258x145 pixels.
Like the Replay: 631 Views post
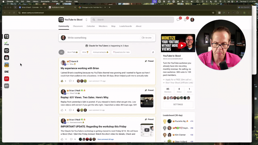pyautogui.click(x=62, y=110)
